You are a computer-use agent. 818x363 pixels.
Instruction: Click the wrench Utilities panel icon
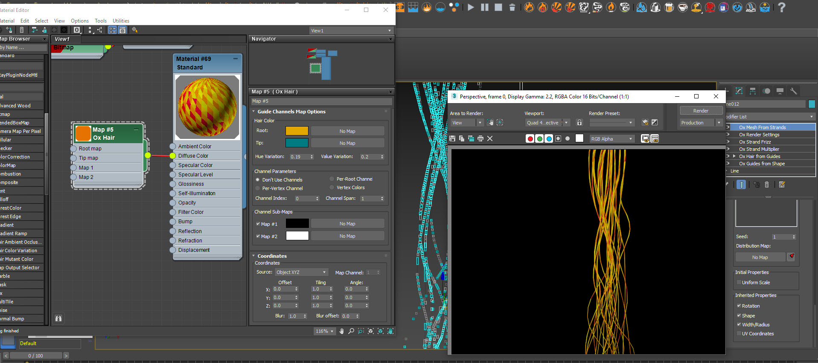click(x=793, y=91)
